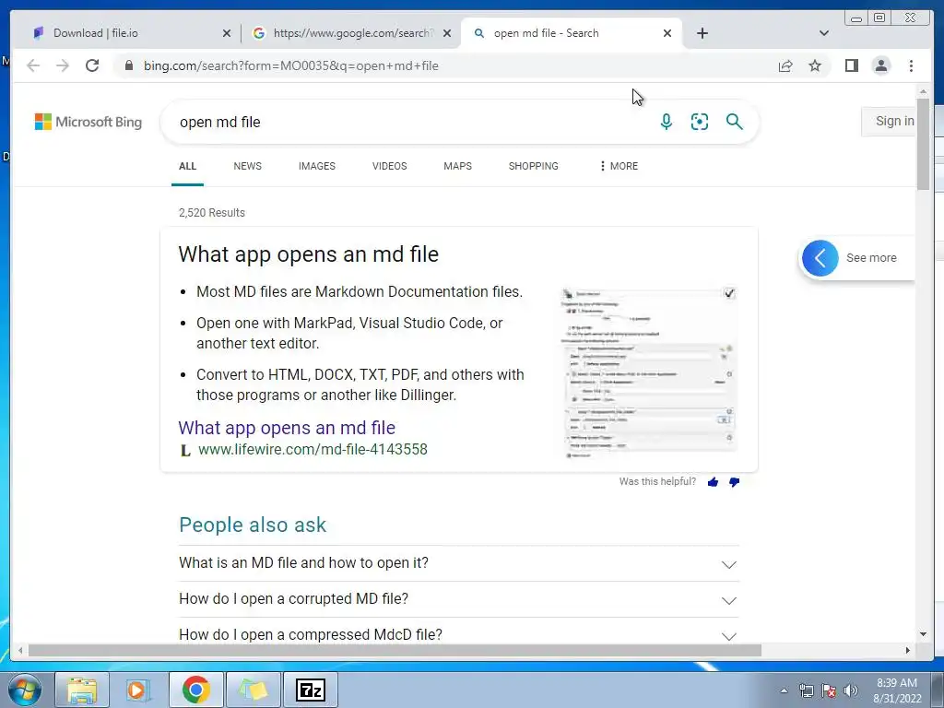Search by voice using microphone icon
Image resolution: width=944 pixels, height=708 pixels.
point(666,122)
